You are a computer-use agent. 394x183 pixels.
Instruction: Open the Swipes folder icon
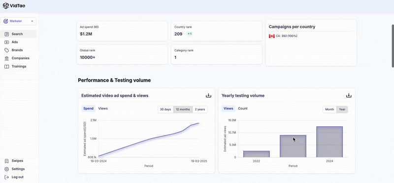click(7, 161)
